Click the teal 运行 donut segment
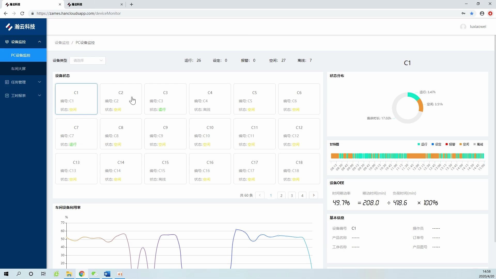Screen dimensions: 496x279 pos(414,96)
